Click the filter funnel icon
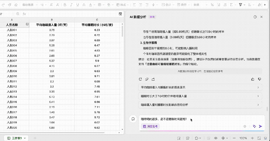This screenshot has height=141, width=270. tap(240, 5)
